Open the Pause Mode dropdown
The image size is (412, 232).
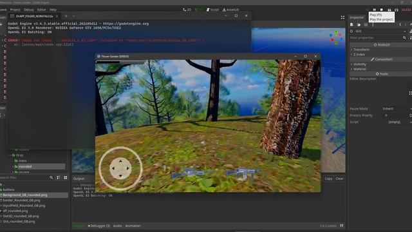(x=397, y=109)
